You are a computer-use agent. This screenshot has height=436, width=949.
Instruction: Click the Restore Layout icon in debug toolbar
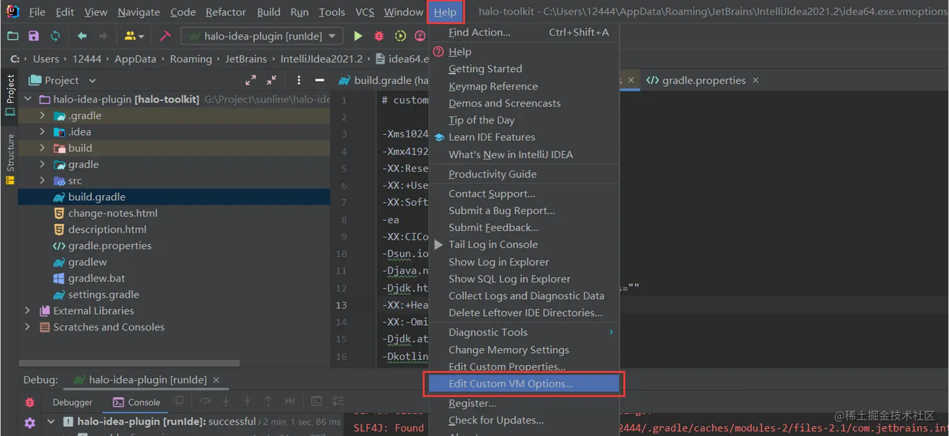pos(178,401)
